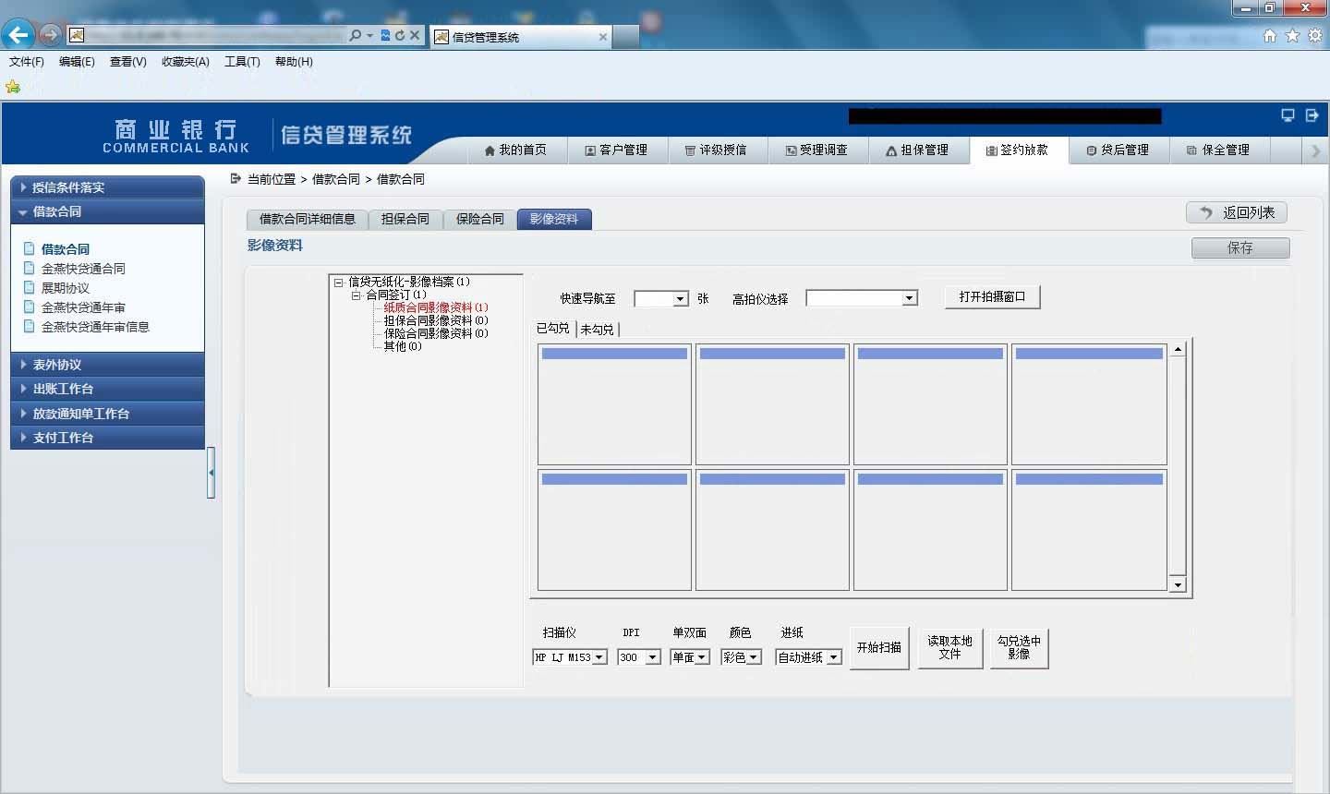Open the 客户管理 navigation tab
Screen dimensions: 1330x794
coord(617,150)
